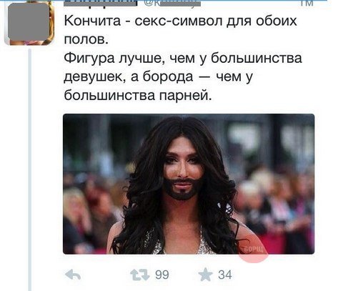Open the retweet count showing 99

(x=162, y=275)
